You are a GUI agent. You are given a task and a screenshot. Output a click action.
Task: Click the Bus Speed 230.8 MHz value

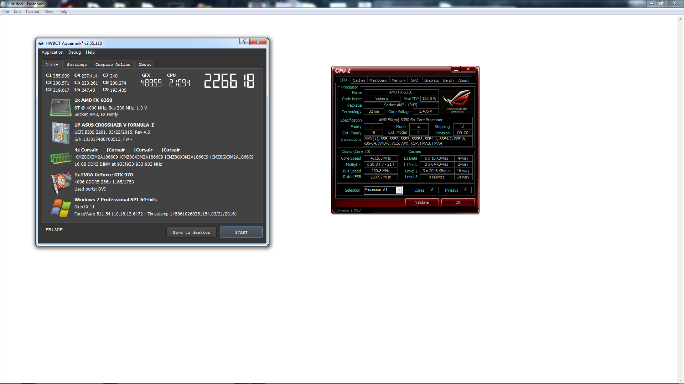[x=380, y=171]
